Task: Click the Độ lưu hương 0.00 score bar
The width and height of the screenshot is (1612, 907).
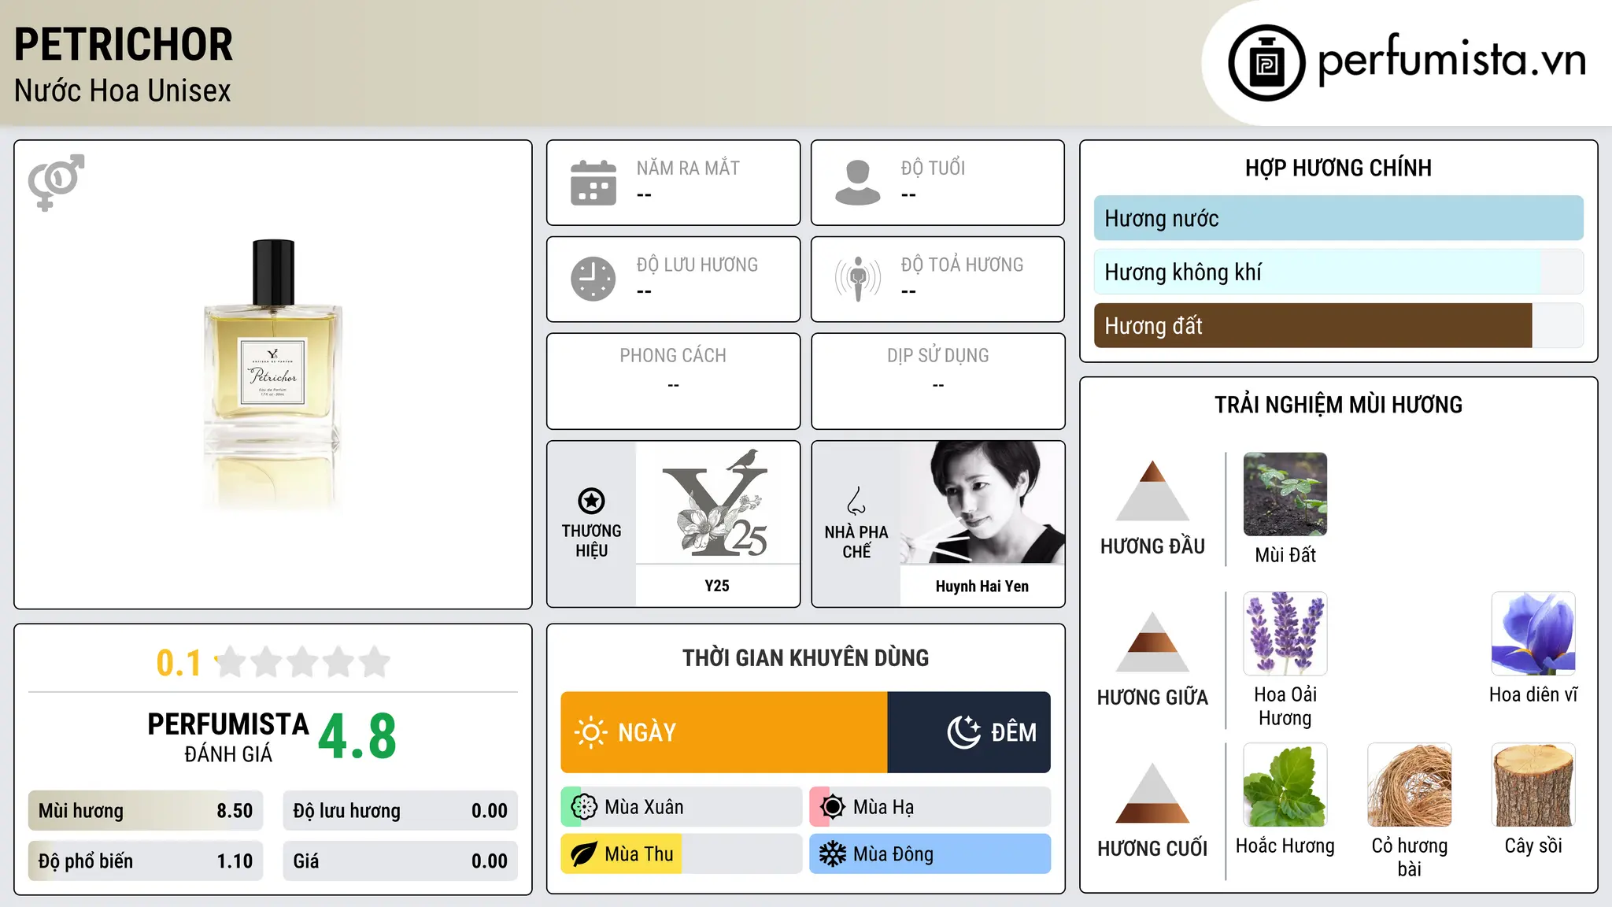Action: click(401, 811)
